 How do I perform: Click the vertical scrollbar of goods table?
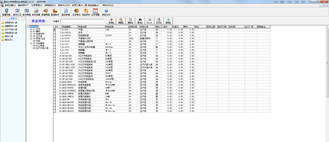click(327, 63)
